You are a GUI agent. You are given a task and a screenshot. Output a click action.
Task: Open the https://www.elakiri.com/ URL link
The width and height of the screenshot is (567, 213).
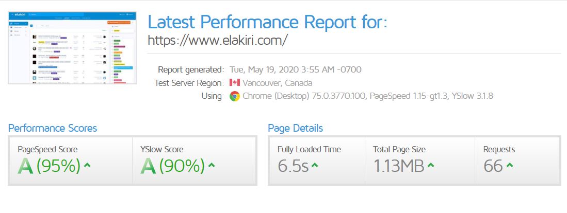point(217,40)
